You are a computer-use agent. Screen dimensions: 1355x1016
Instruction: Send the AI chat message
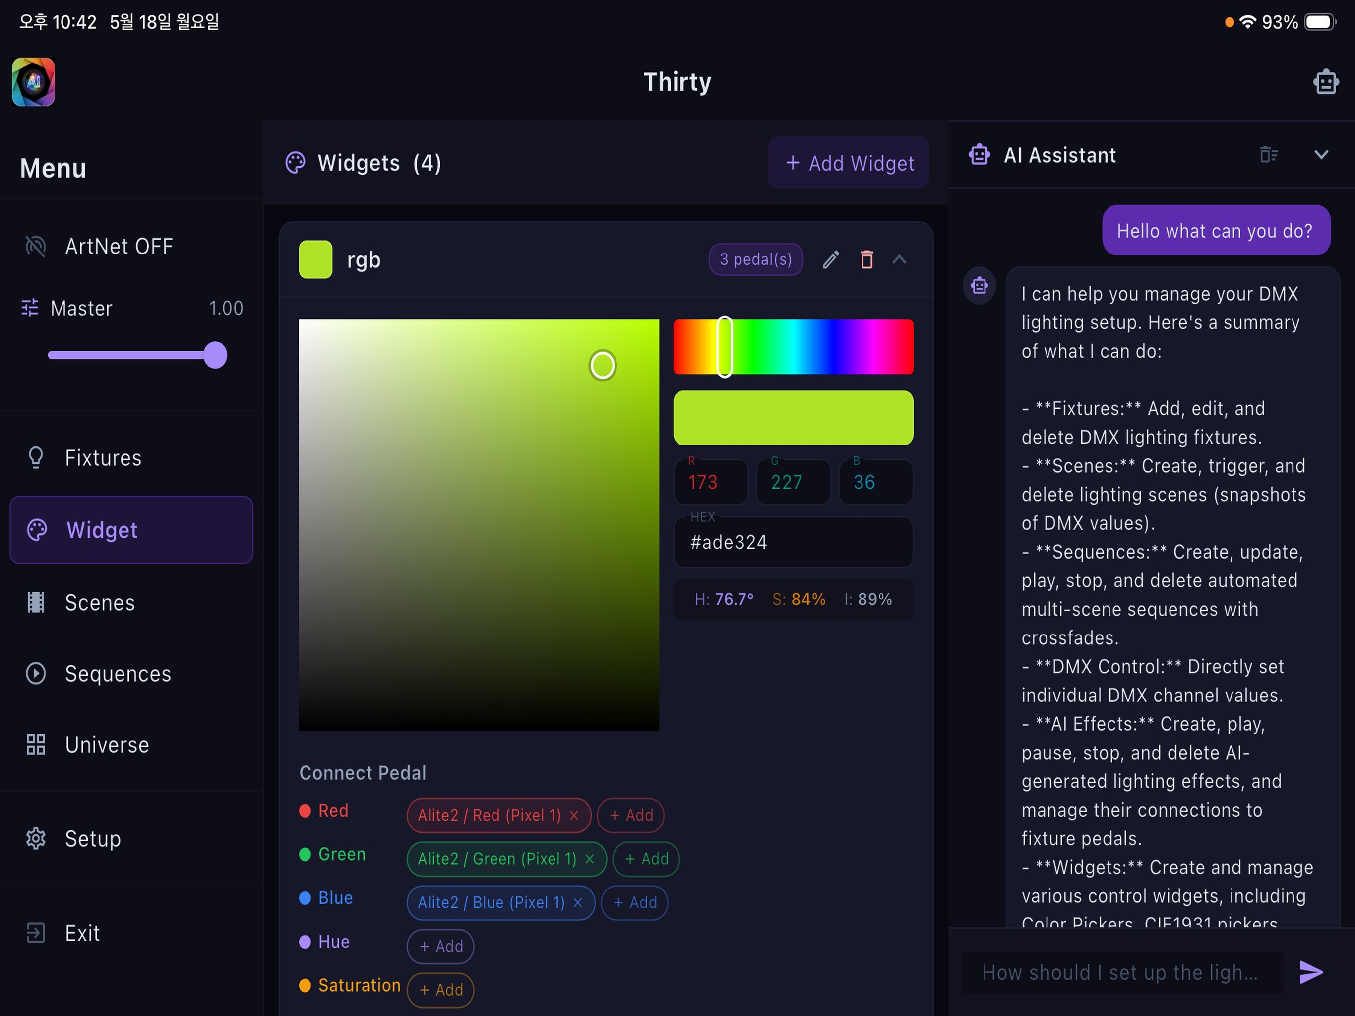(x=1311, y=972)
